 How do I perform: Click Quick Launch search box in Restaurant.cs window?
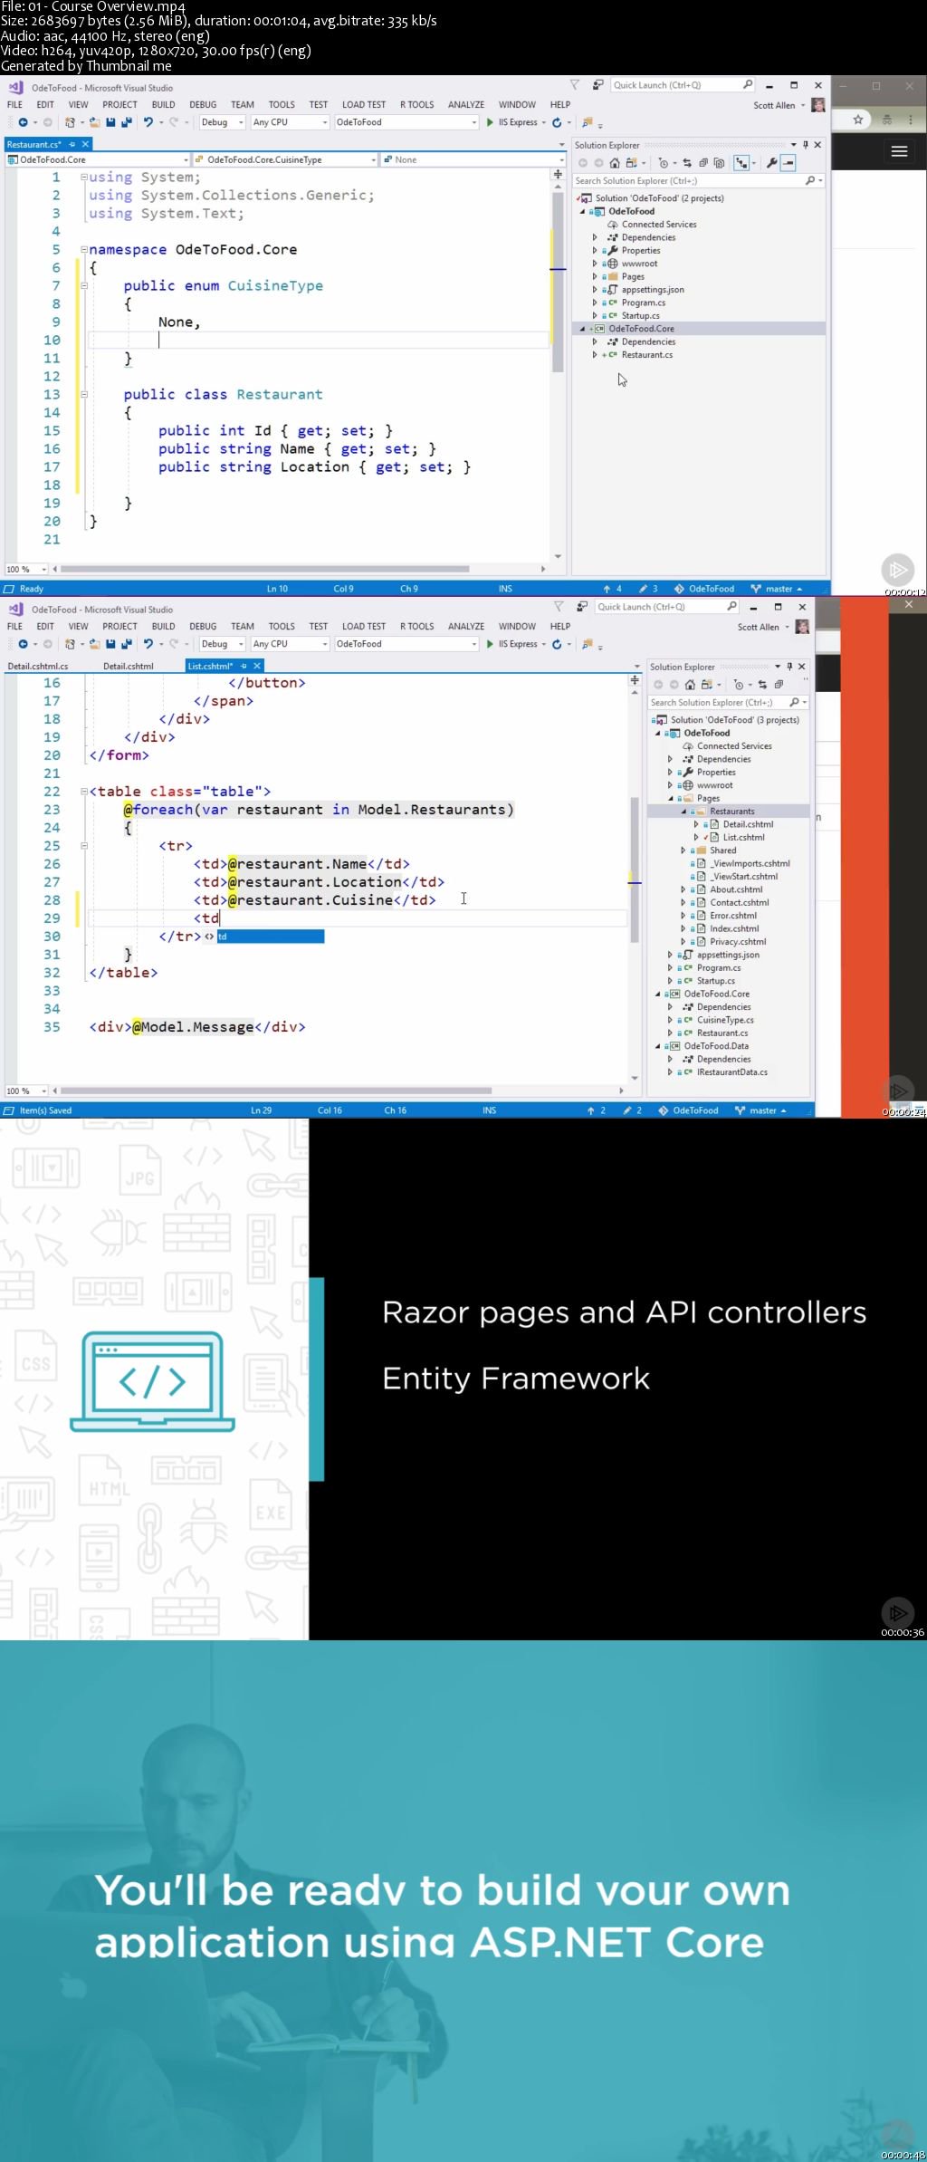683,85
